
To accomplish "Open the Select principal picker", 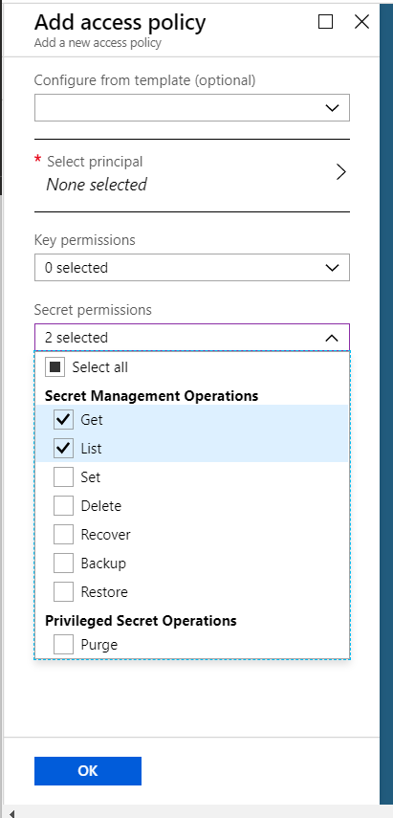I will coord(192,173).
